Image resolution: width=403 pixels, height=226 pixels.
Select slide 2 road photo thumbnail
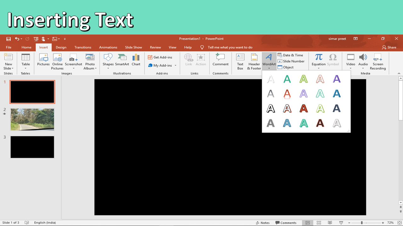(32, 119)
